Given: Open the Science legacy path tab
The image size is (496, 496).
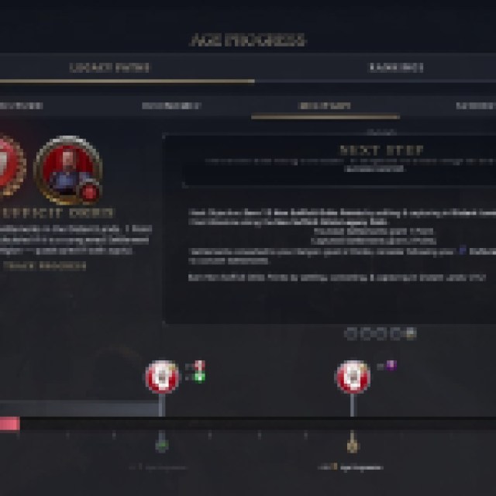Looking at the screenshot, I should point(476,105).
